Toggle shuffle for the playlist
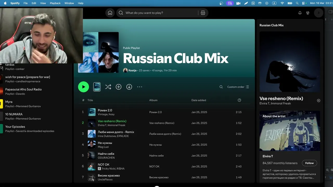333x187 pixels. pos(108,87)
